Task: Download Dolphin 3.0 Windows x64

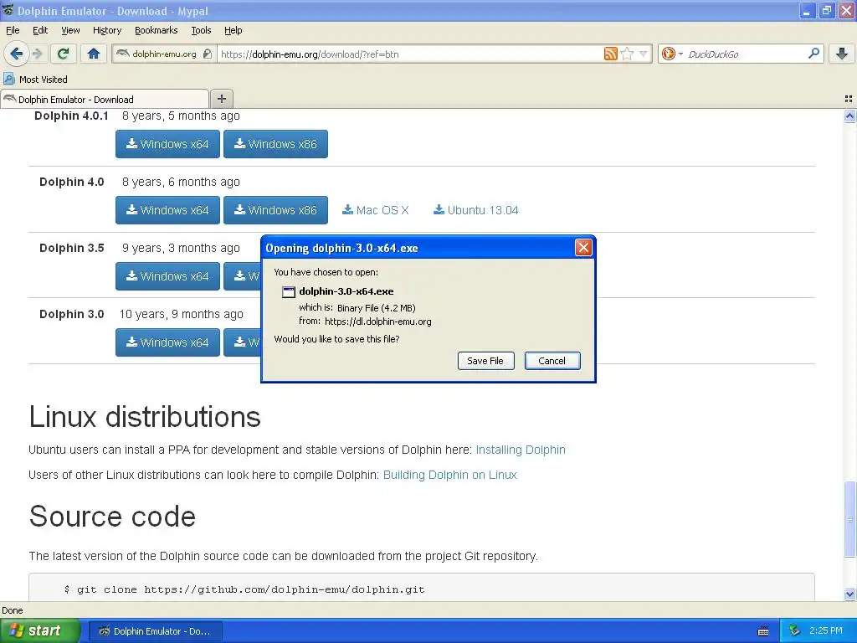Action: click(167, 342)
